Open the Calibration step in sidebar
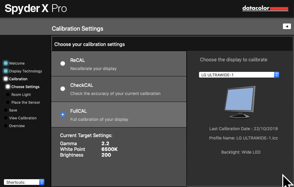This screenshot has height=187, width=294. tap(18, 79)
